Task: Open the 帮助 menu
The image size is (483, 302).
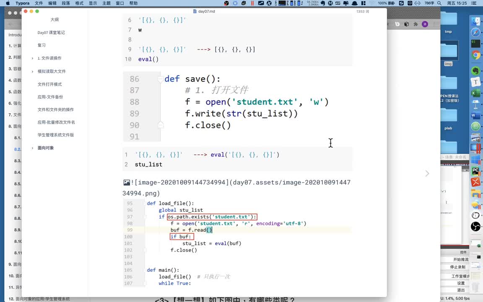Action: point(133,3)
